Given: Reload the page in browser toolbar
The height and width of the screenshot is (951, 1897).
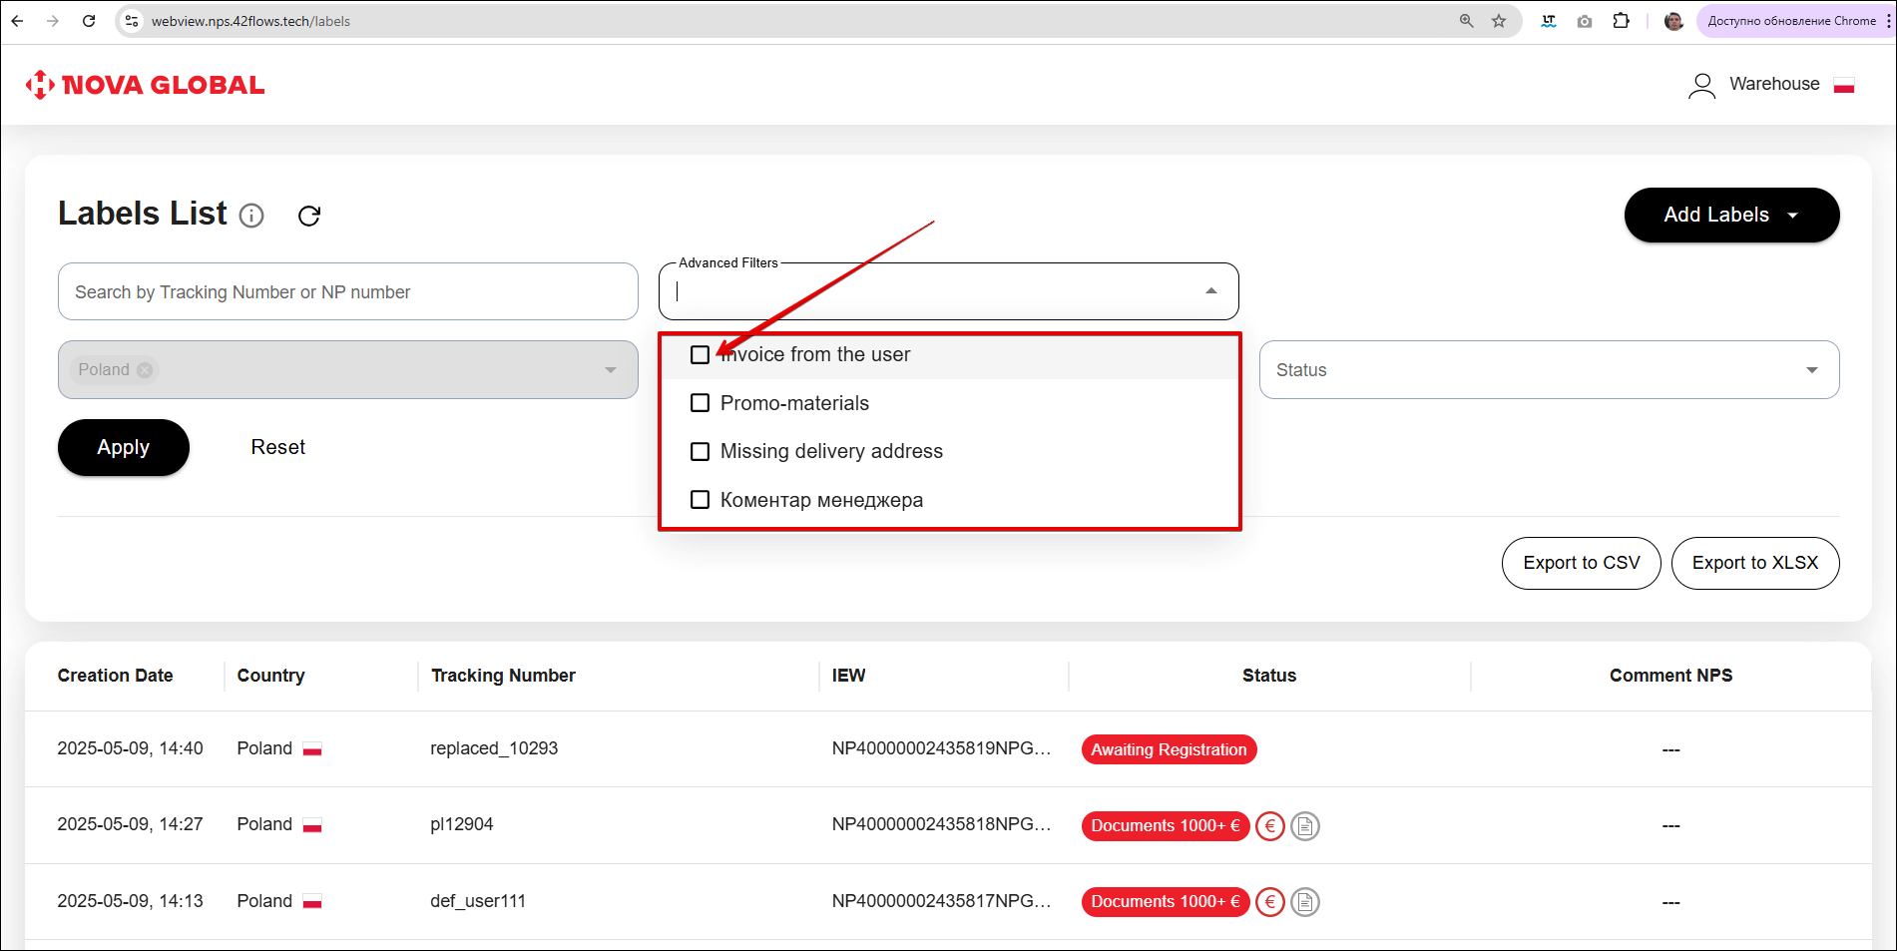Looking at the screenshot, I should pyautogui.click(x=89, y=21).
